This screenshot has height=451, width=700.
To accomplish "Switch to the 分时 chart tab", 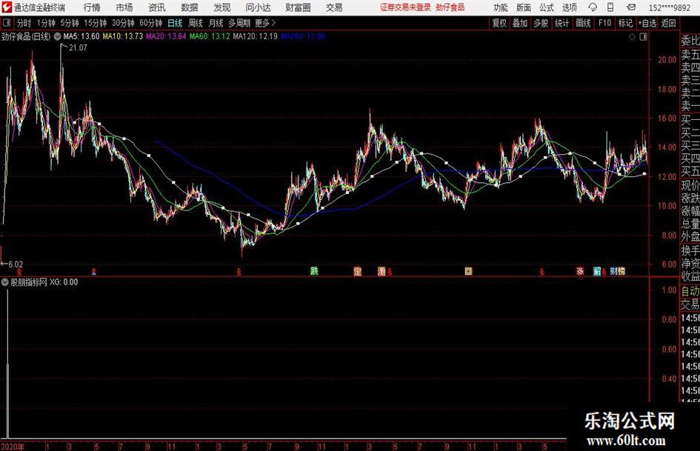I will 24,23.
